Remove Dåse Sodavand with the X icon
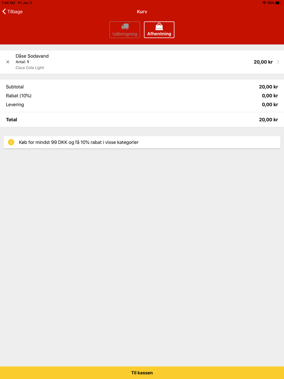 point(8,62)
